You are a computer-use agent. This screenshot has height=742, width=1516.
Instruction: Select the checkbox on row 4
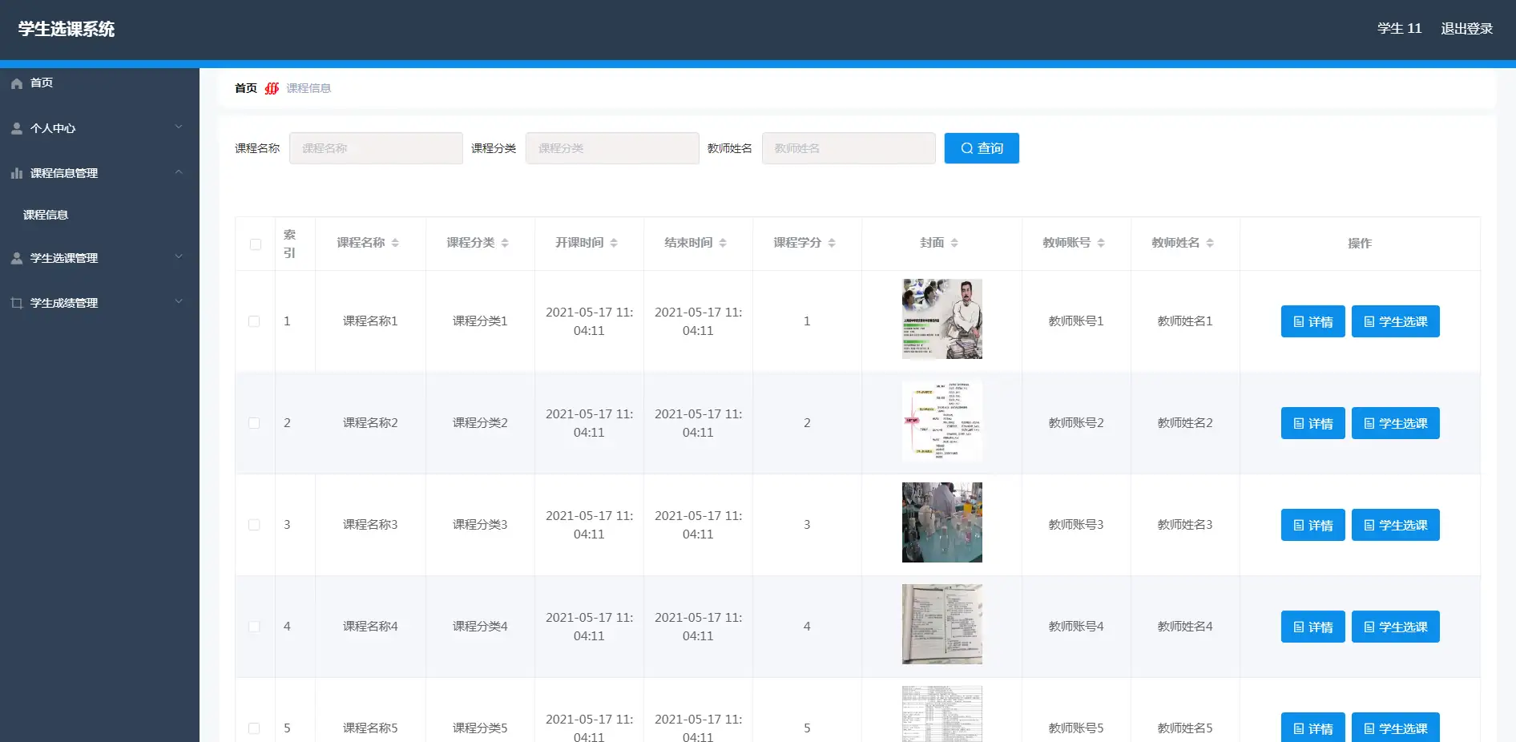tap(255, 627)
